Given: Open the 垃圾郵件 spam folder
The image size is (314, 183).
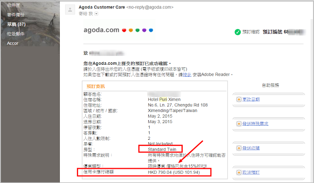Looking at the screenshot, I should click(16, 34).
